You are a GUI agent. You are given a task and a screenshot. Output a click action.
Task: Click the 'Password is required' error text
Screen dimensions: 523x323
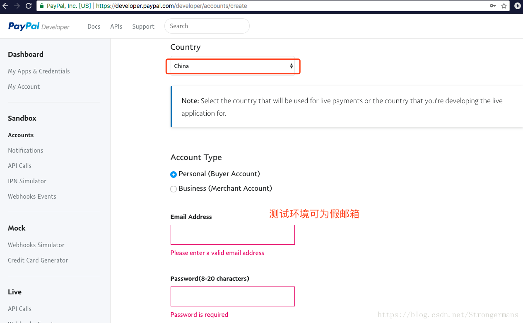(199, 315)
